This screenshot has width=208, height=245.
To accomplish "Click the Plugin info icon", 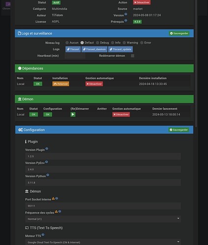I will [x=26, y=142].
